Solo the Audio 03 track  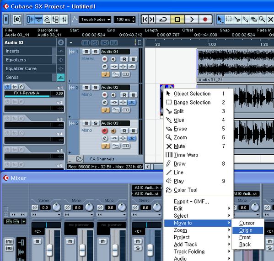tap(96, 123)
